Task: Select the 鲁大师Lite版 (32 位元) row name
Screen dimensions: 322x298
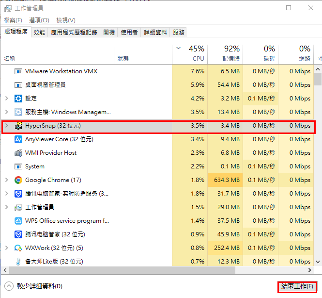Action: tap(54, 262)
